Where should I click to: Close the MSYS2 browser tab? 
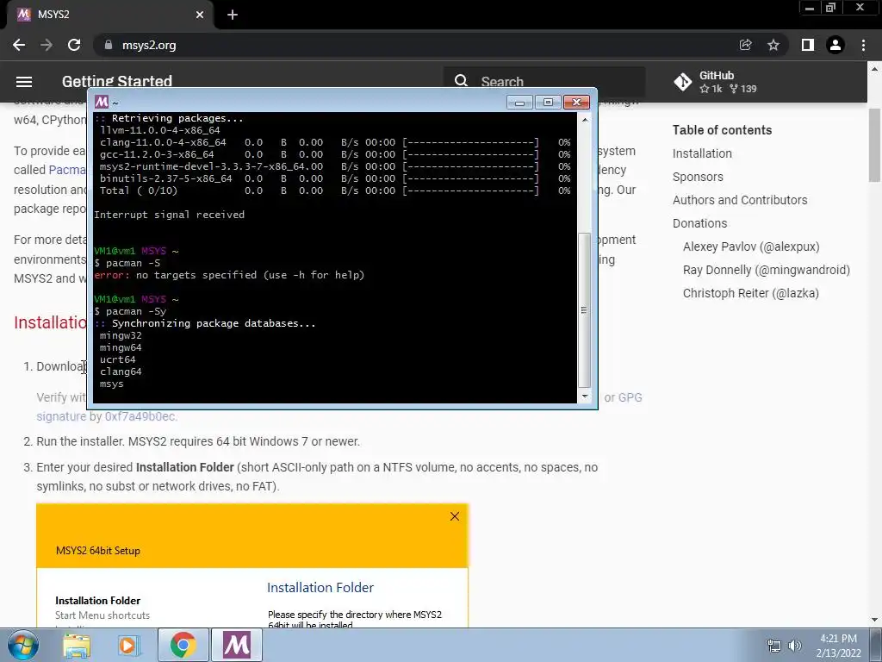(x=200, y=15)
